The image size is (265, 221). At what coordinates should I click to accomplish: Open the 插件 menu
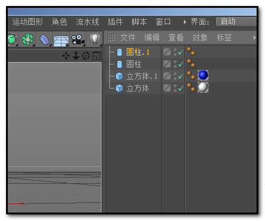pyautogui.click(x=115, y=22)
